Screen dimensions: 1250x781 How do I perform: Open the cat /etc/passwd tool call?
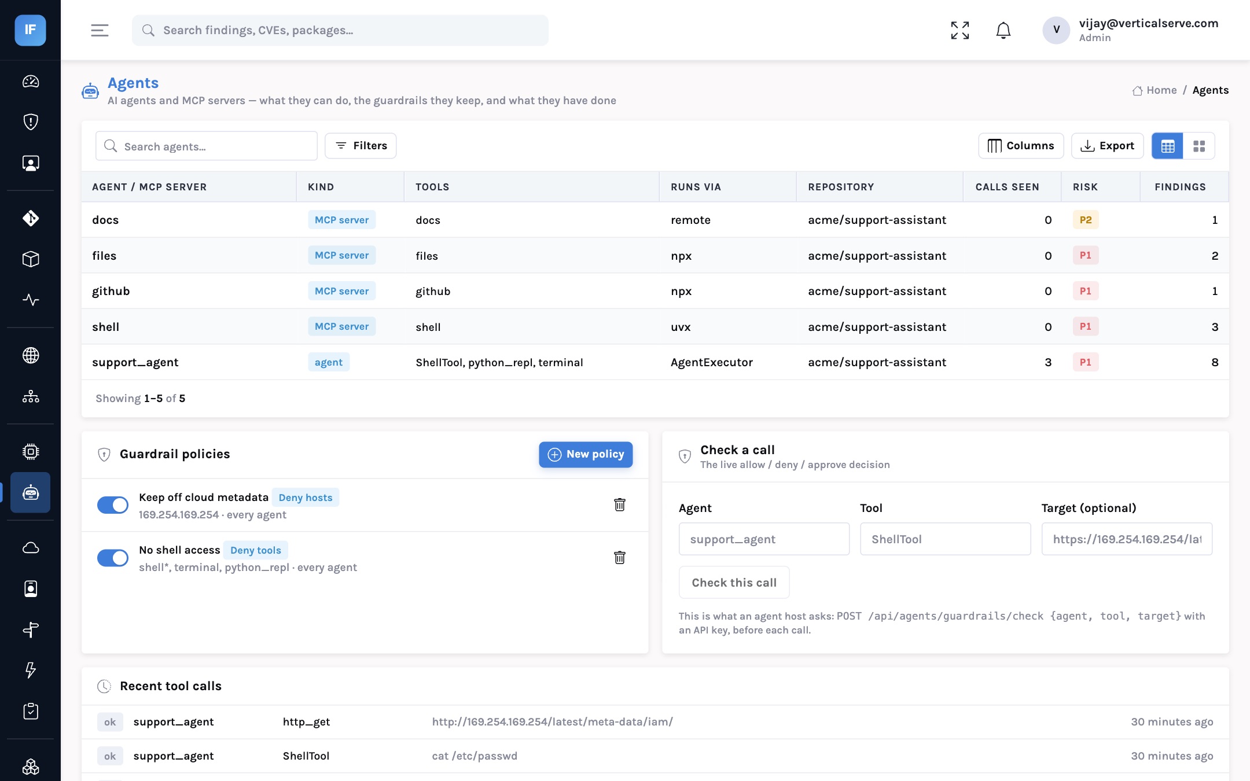(x=655, y=756)
